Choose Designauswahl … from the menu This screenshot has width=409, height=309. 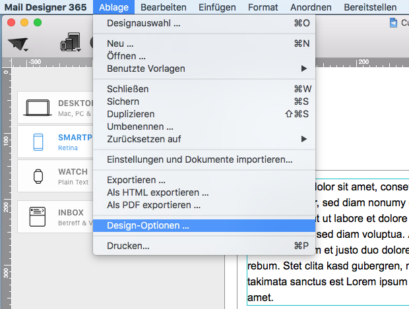tap(204, 23)
